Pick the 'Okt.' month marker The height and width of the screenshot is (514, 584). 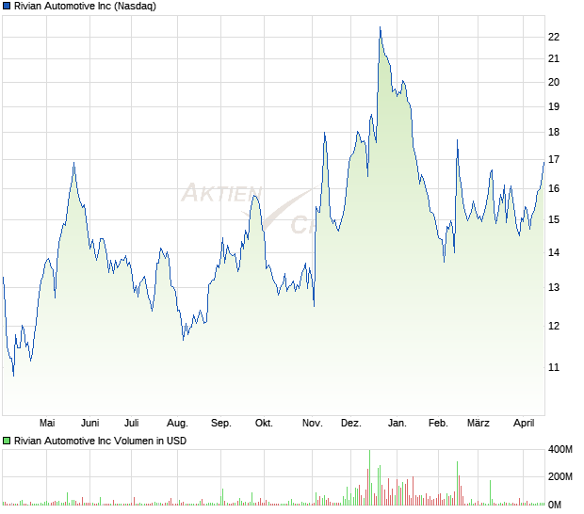[x=264, y=424]
